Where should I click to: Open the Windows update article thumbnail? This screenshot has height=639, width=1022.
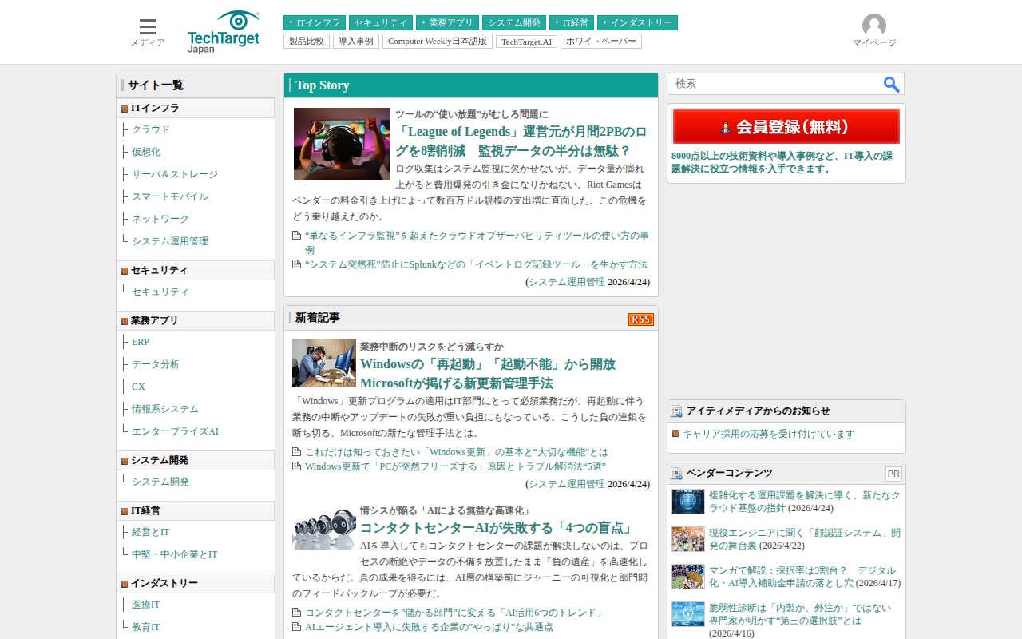323,363
